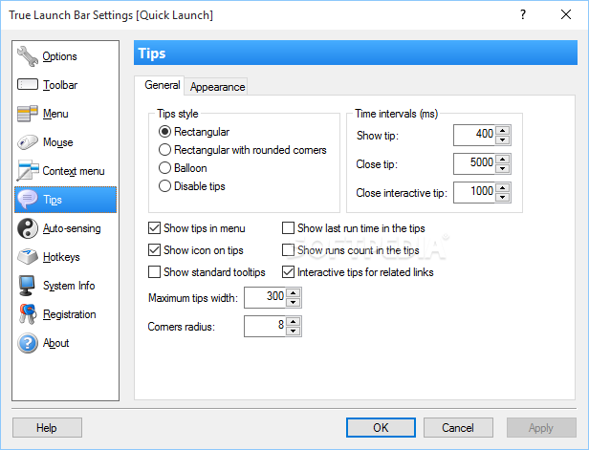Close the settings dialog window
The height and width of the screenshot is (450, 589).
click(x=566, y=14)
